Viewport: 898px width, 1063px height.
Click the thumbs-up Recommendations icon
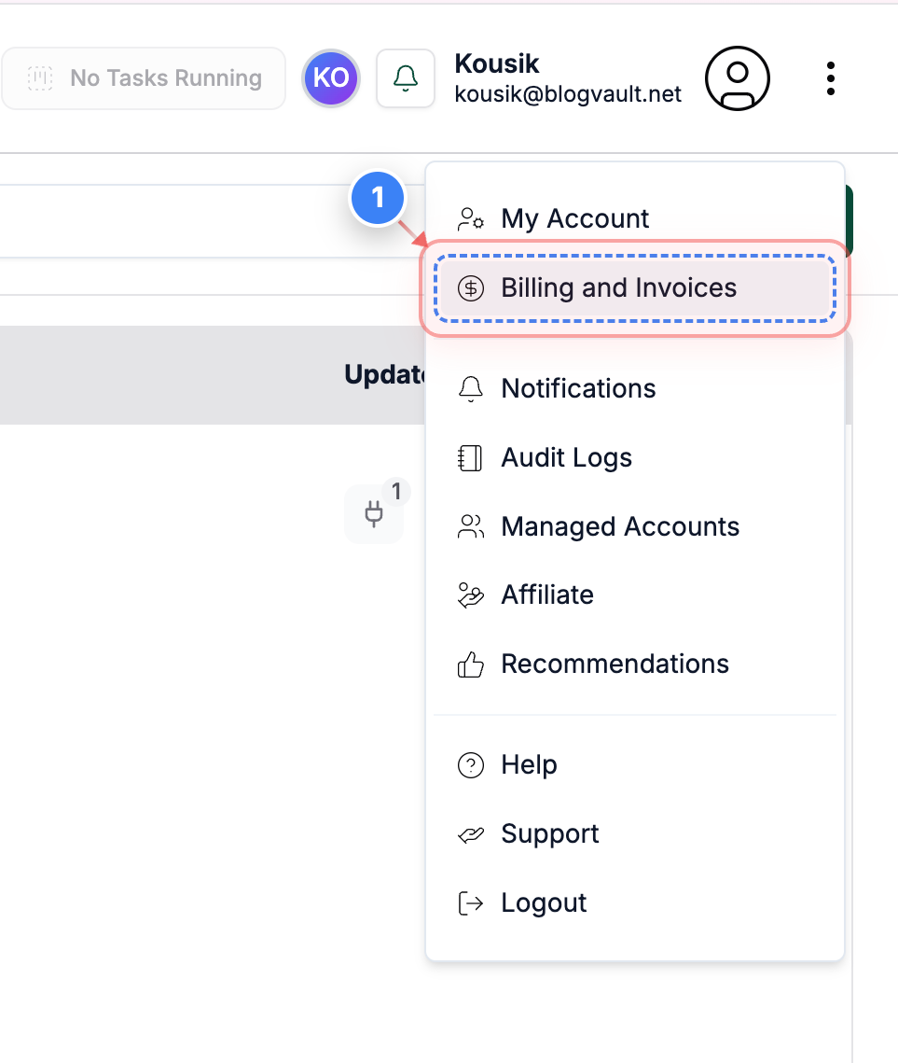tap(470, 664)
